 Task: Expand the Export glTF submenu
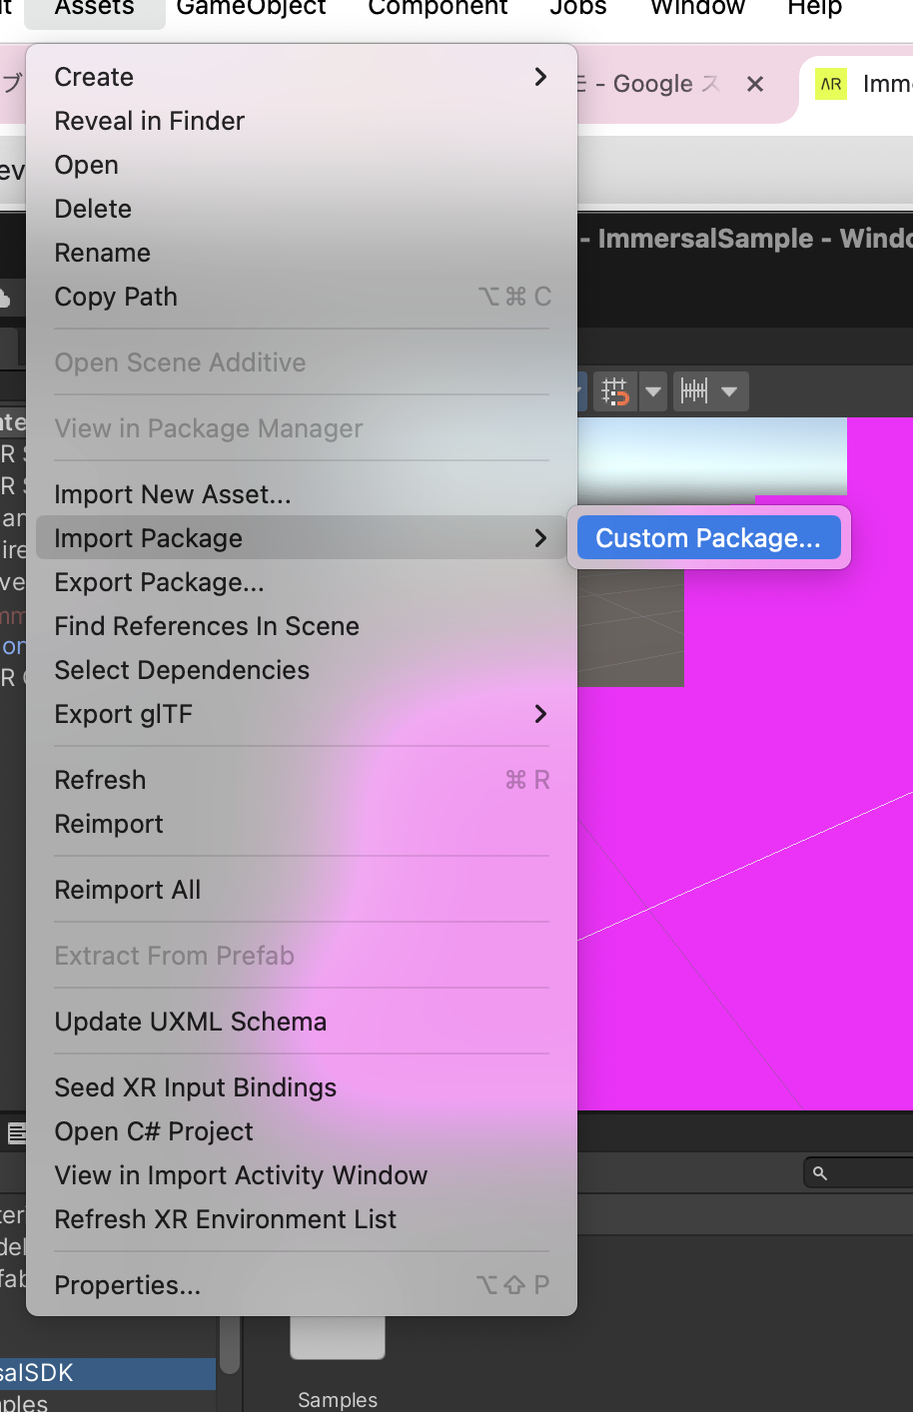coord(540,714)
